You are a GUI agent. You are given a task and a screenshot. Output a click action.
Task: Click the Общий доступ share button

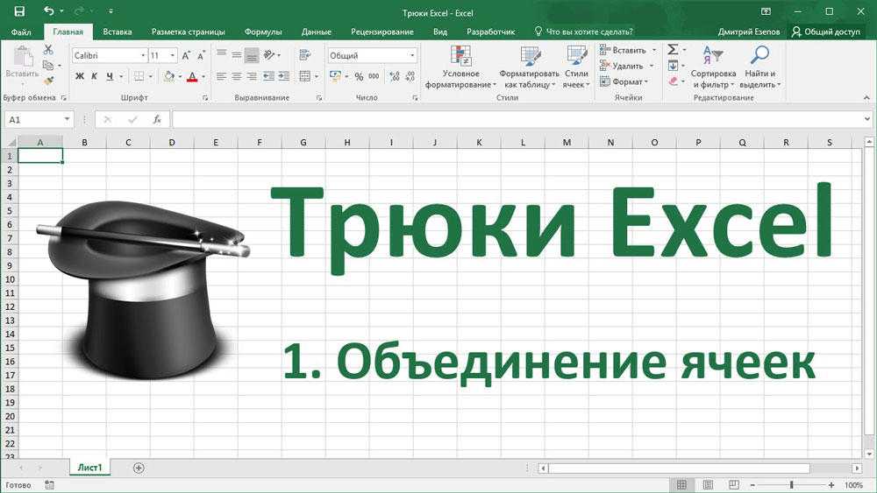(x=826, y=32)
